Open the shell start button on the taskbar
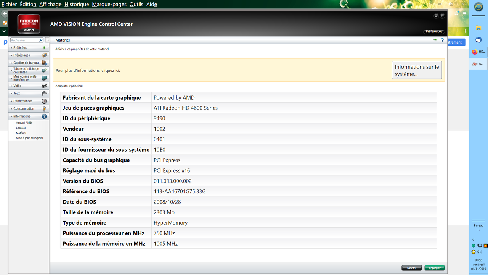 [478, 7]
